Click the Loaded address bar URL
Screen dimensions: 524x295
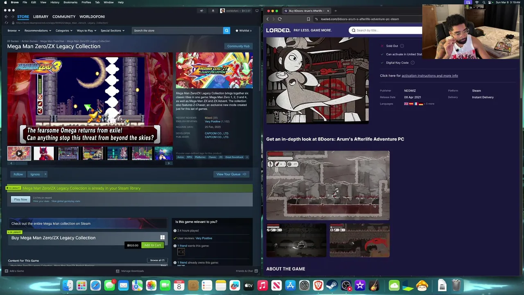(360, 19)
